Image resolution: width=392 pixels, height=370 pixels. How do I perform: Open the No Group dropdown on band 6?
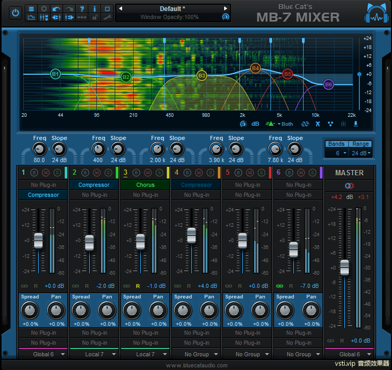point(298,354)
